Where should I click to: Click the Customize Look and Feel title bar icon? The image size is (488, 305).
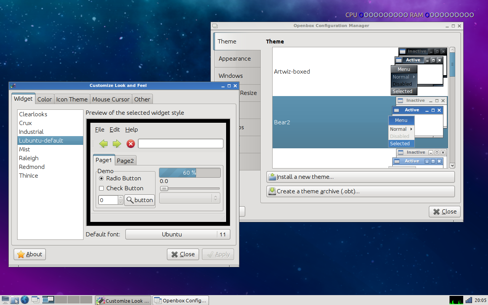coord(13,86)
